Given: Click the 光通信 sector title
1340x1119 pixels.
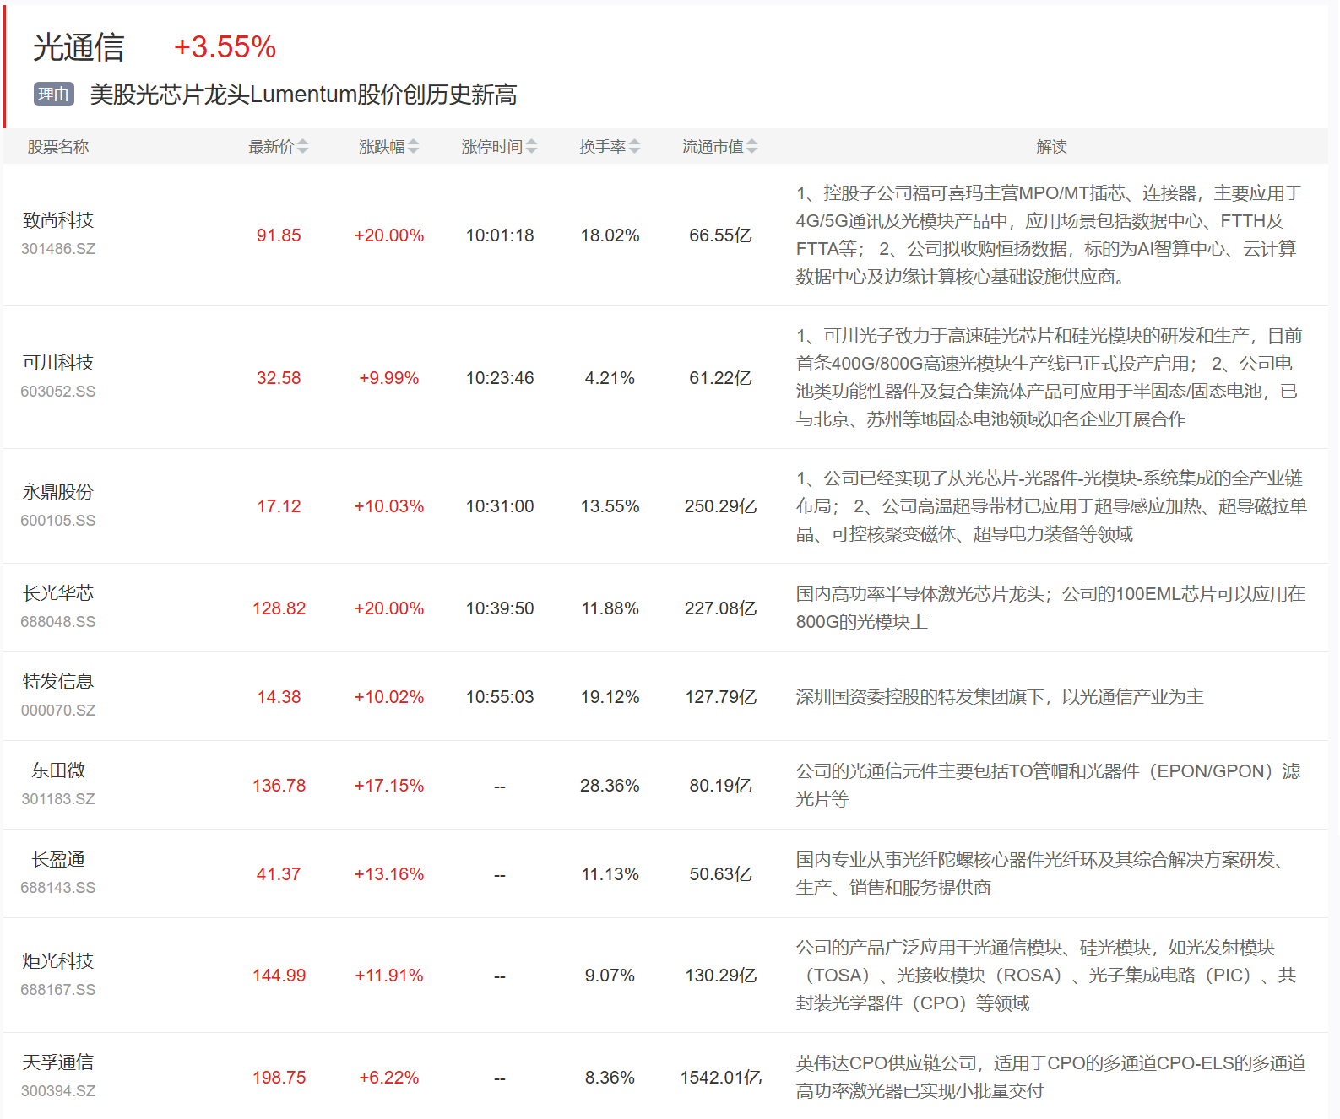Looking at the screenshot, I should (x=79, y=47).
